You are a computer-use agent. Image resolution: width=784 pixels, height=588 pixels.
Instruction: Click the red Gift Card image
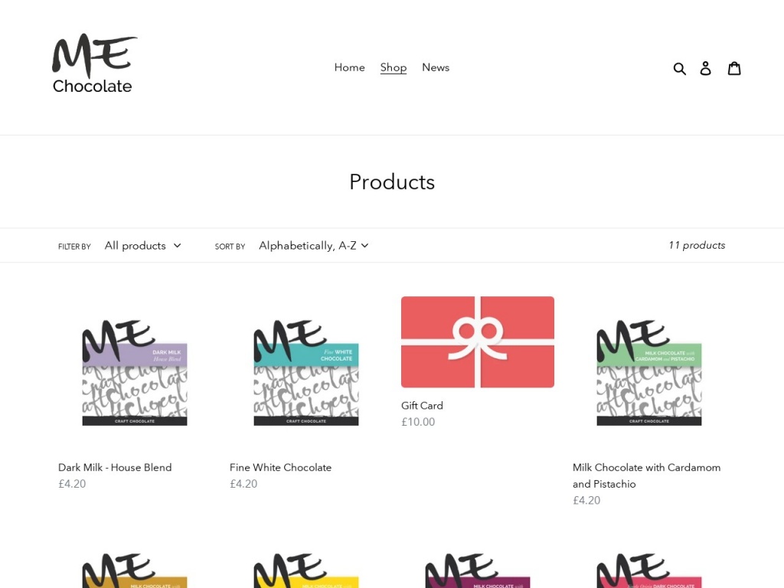[478, 341]
